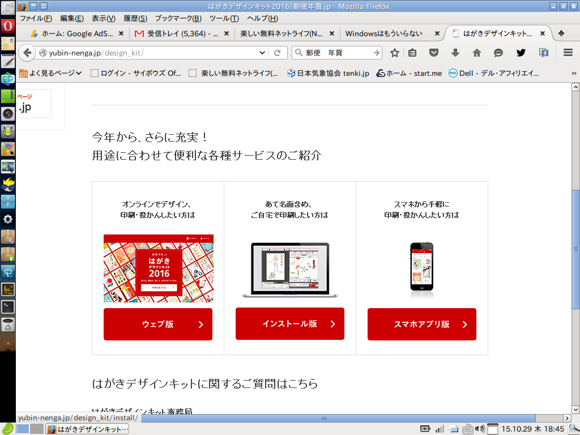580x435 pixels.
Task: Click the clock 15.10.29 木 18:45
Action: (x=532, y=429)
